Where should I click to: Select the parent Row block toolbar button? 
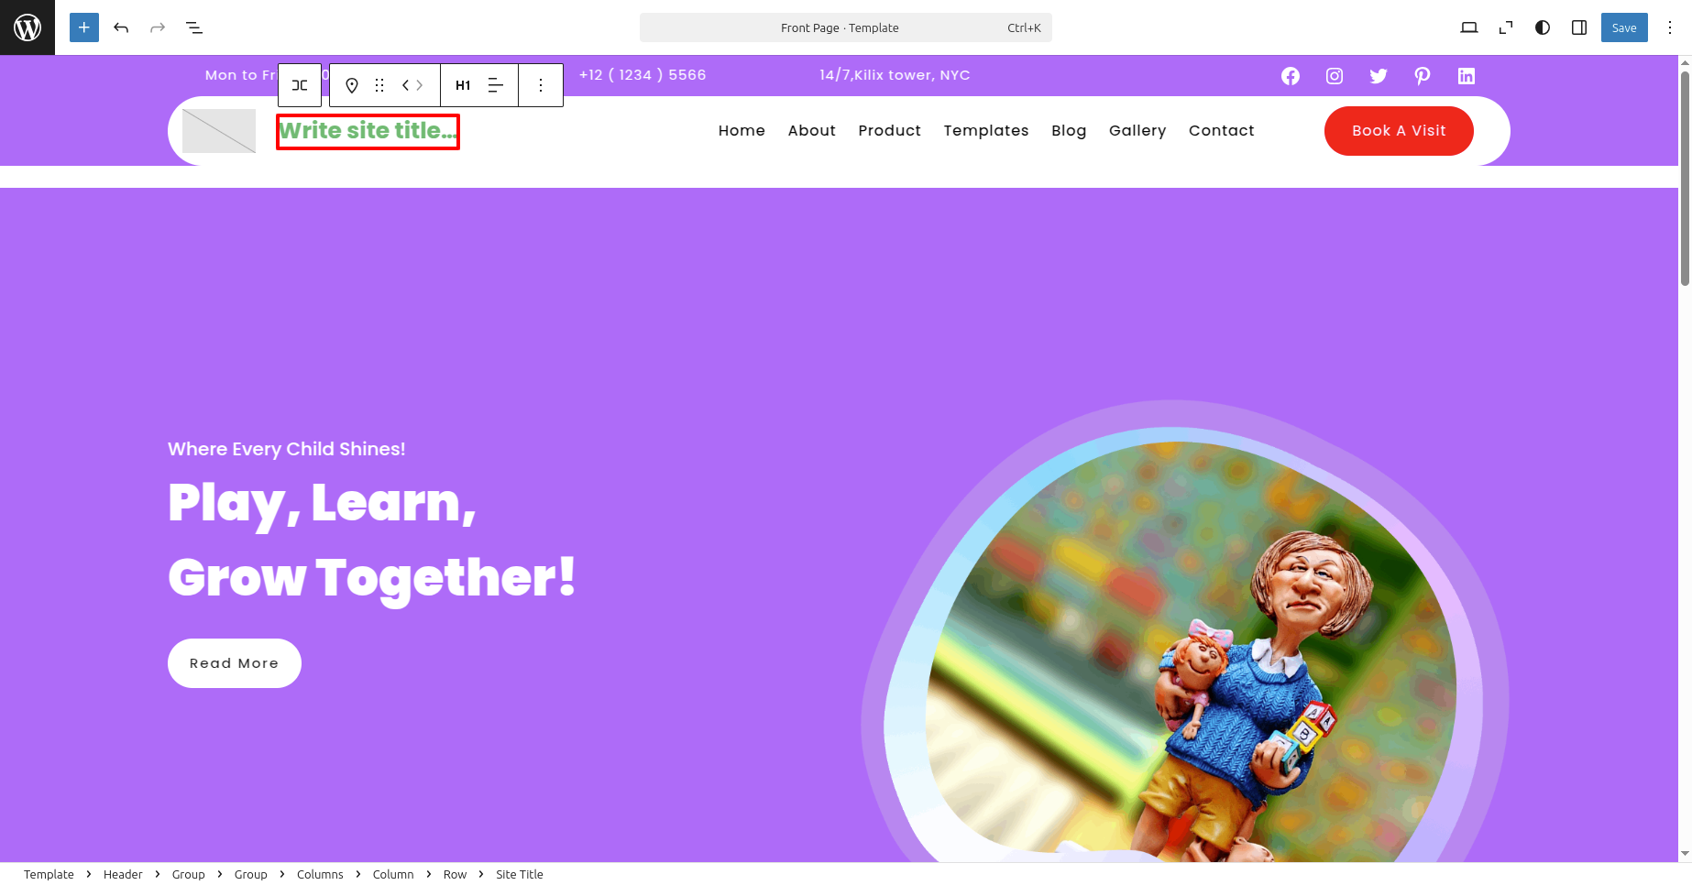[300, 85]
